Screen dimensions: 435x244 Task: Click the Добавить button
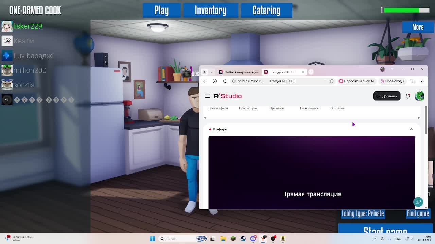[x=387, y=96]
